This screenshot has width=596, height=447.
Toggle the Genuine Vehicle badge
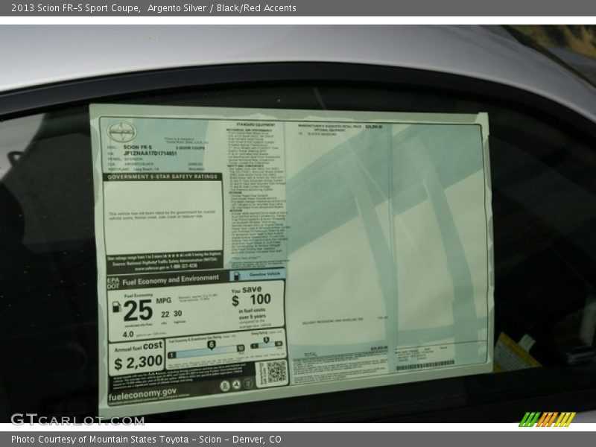[261, 276]
